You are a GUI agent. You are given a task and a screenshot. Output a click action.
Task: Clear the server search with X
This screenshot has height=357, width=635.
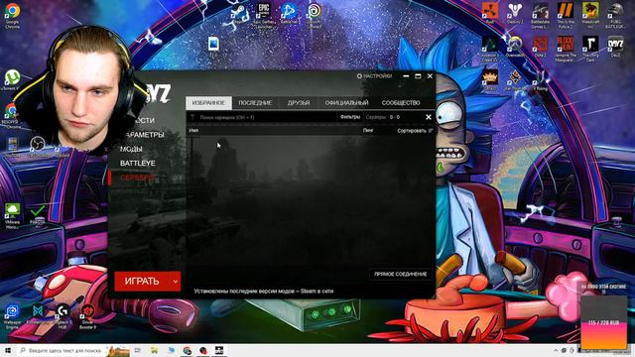click(x=429, y=117)
